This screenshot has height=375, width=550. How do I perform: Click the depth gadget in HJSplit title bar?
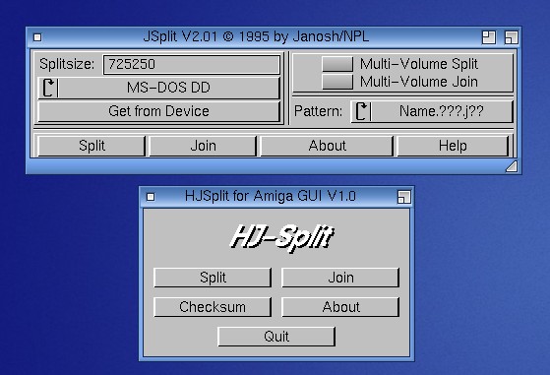tap(403, 197)
